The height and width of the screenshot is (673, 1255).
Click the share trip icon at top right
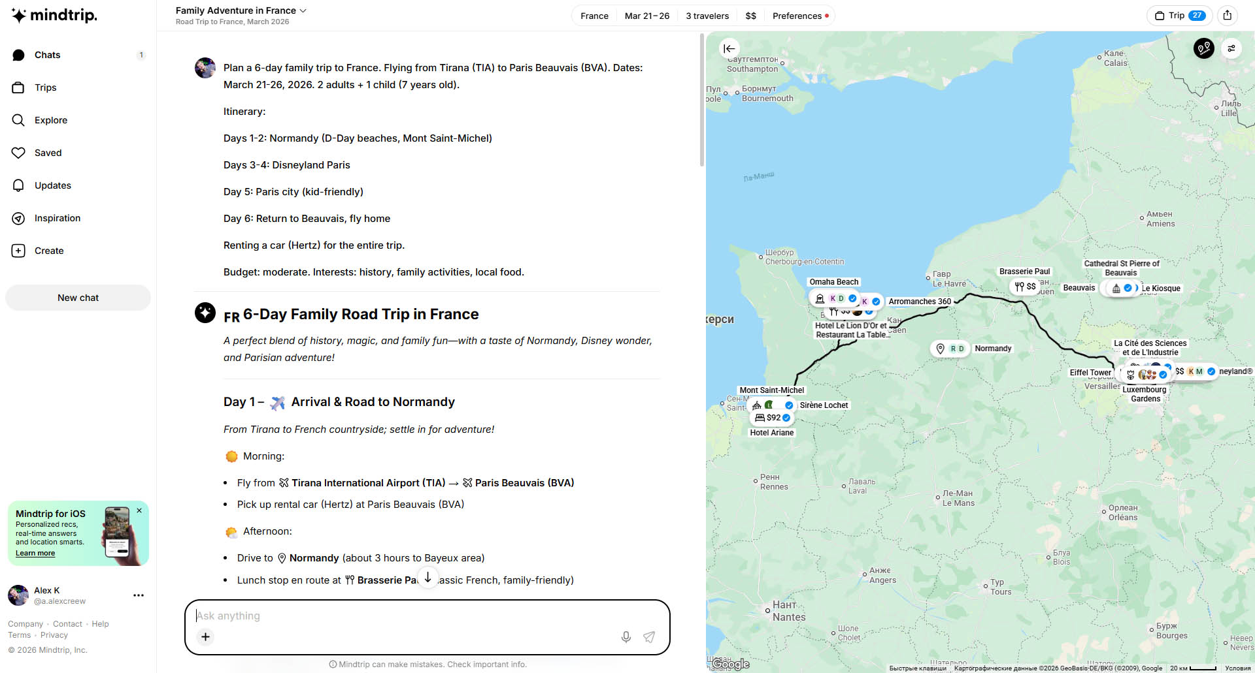pos(1228,16)
